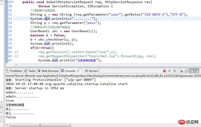
Task: Click the window-shaped maximize icon in the left sidebar
Action: coord(2,108)
